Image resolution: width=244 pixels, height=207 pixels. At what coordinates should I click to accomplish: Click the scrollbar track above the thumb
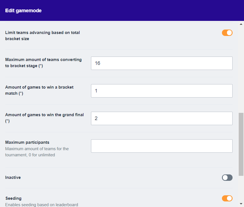(241, 70)
